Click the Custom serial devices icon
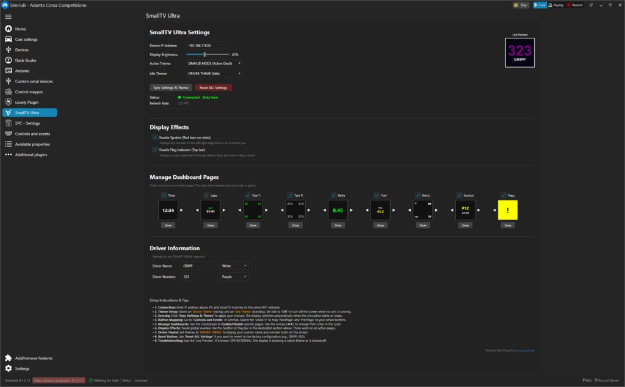This screenshot has width=625, height=387. pyautogui.click(x=9, y=81)
